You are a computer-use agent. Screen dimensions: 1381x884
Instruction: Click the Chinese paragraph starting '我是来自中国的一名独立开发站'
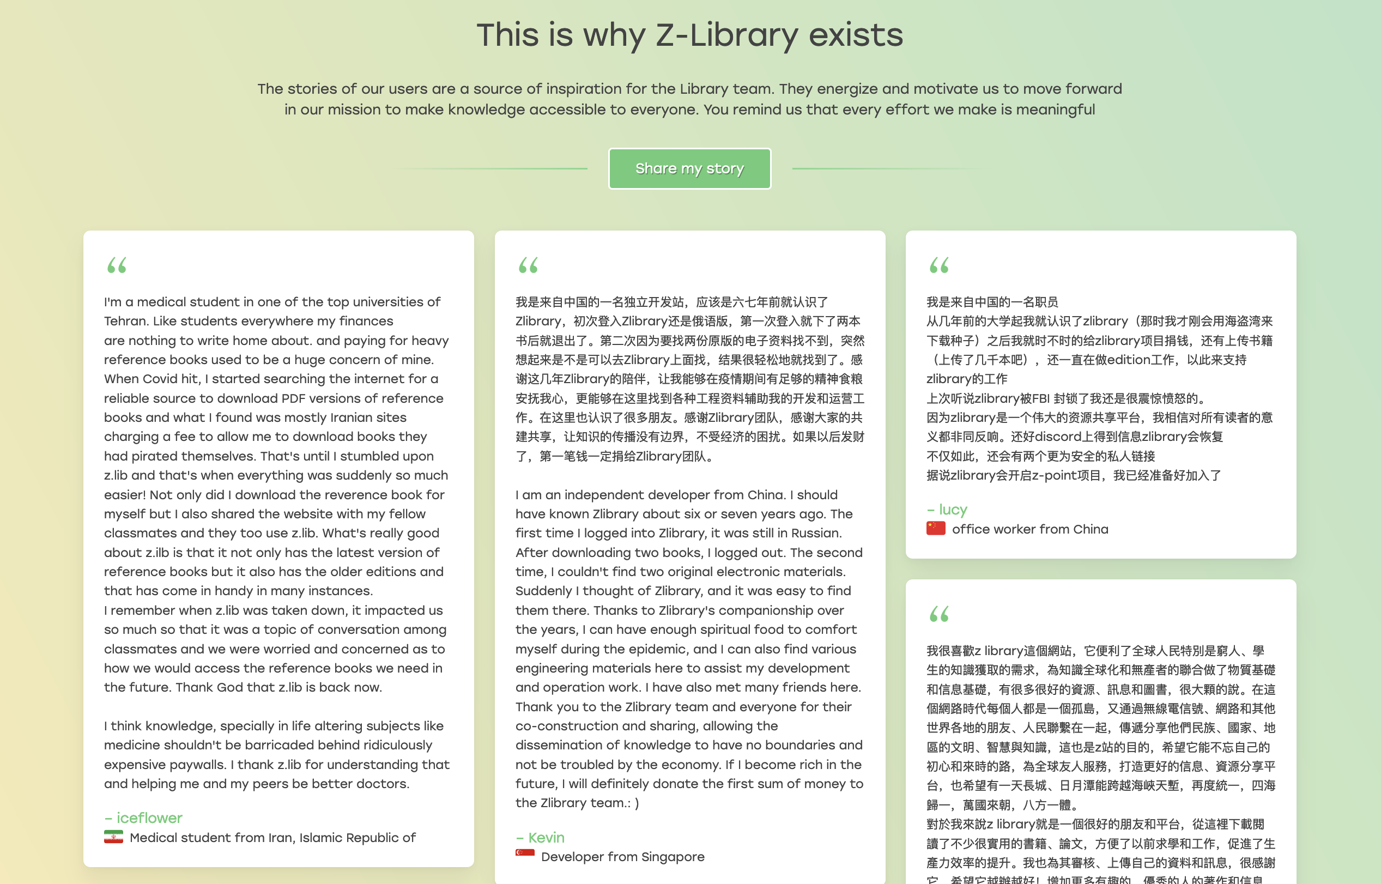pos(689,379)
